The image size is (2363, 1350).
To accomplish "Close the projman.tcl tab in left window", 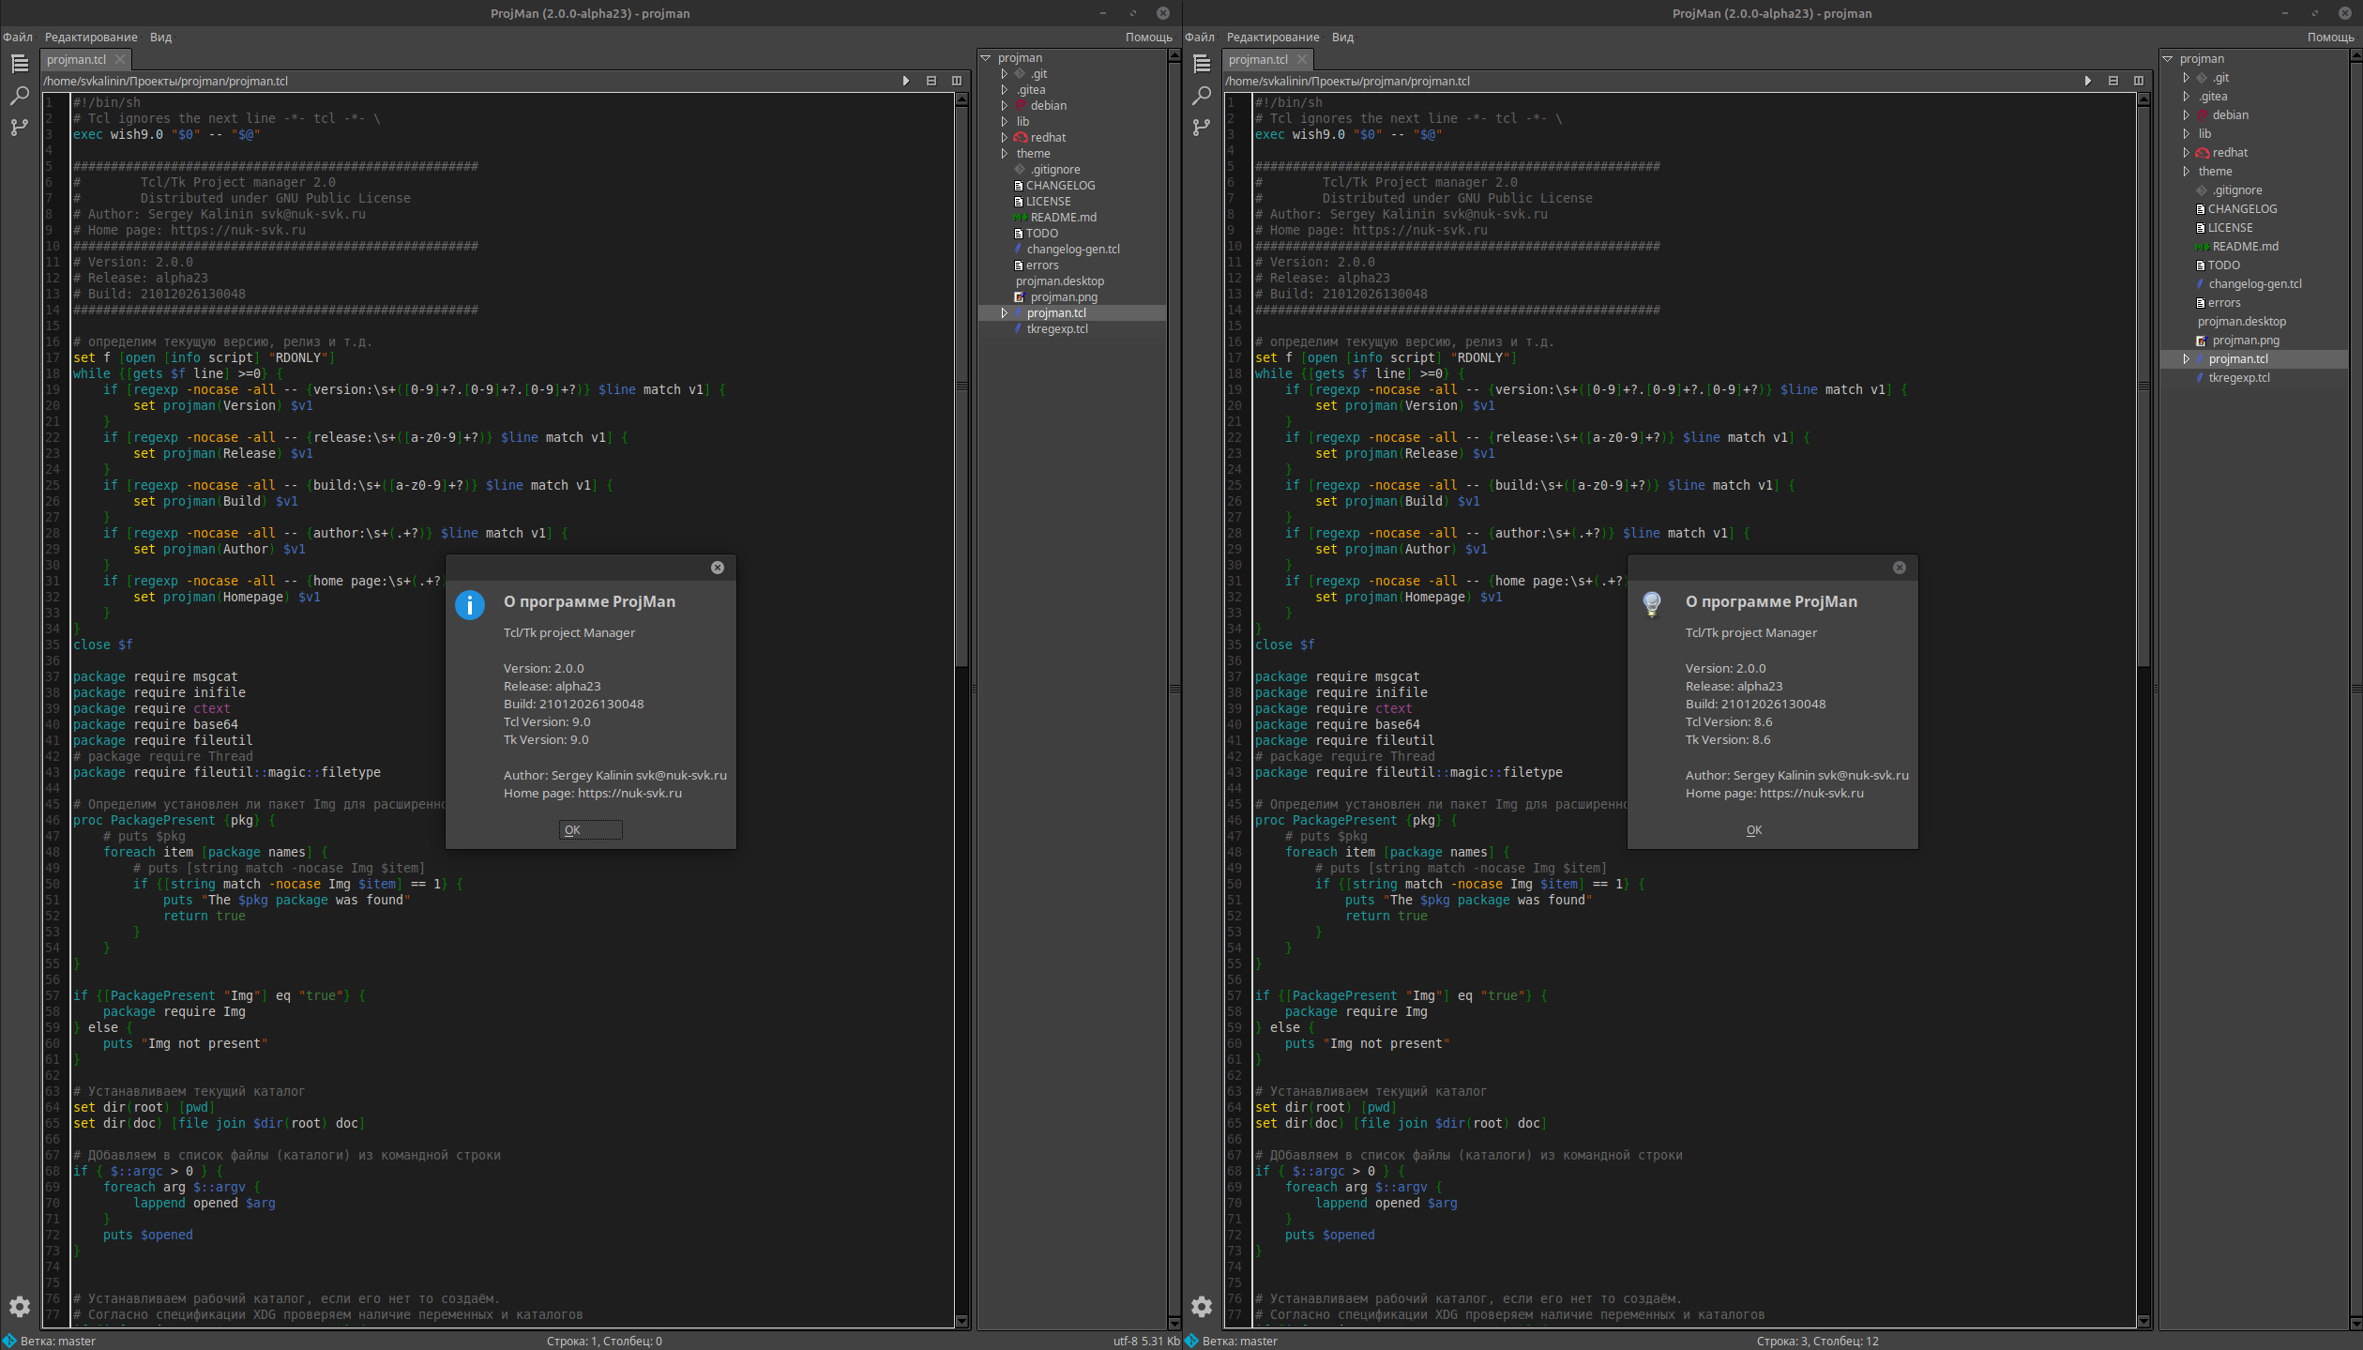I will (x=120, y=59).
